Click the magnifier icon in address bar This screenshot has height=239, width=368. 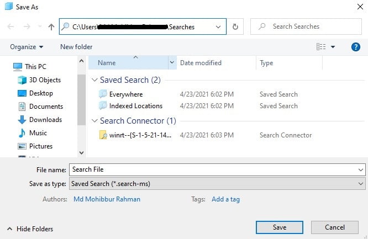(65, 26)
